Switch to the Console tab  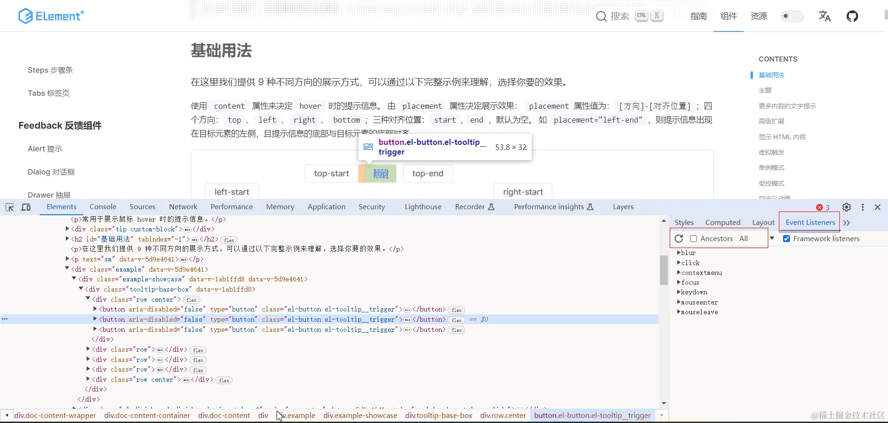103,207
